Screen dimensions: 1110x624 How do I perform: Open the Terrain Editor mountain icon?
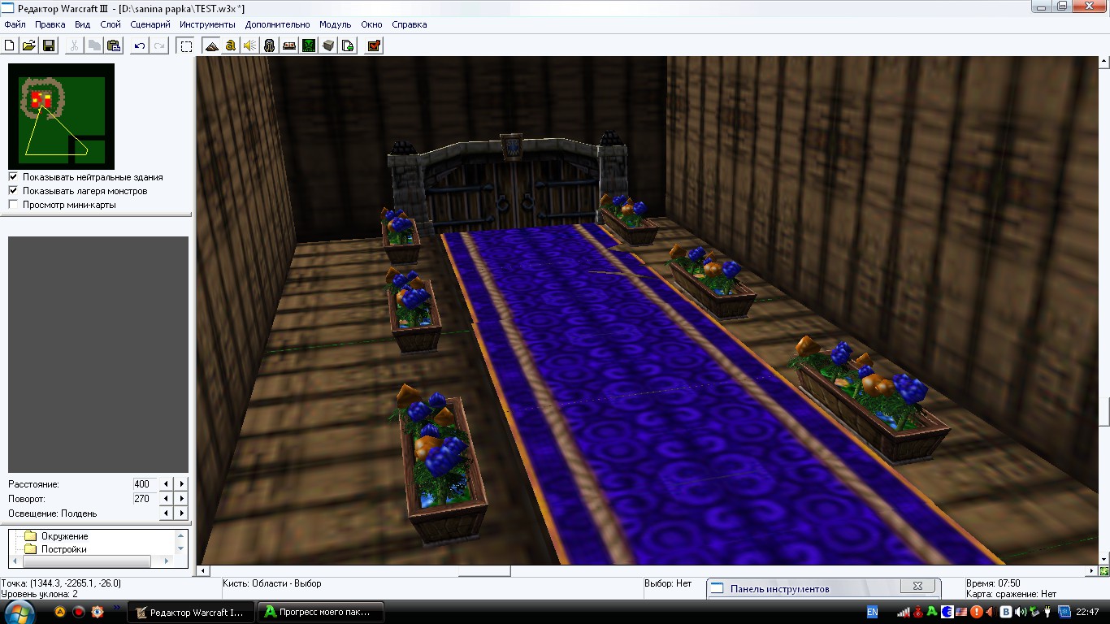(x=211, y=46)
